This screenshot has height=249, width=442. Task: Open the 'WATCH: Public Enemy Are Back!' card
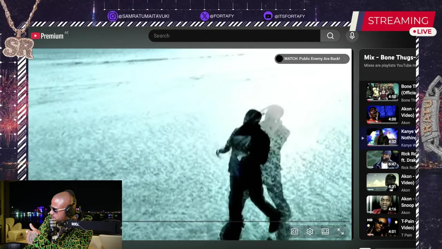(x=312, y=59)
